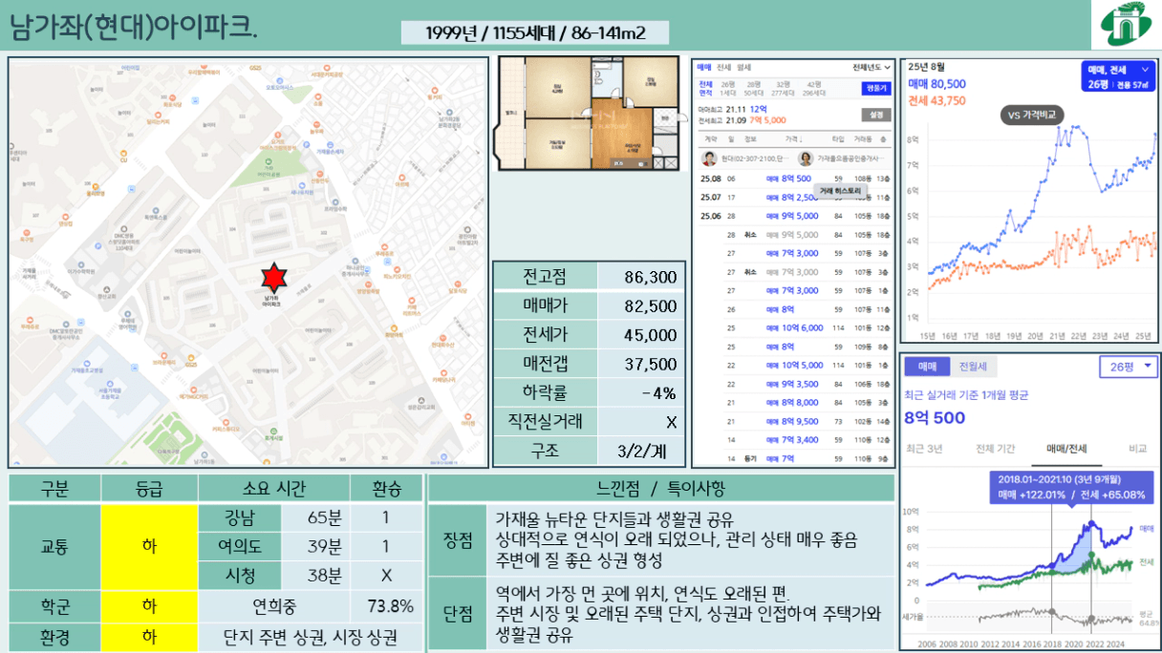Filter listings by 26평 size
The height and width of the screenshot is (653, 1162).
point(727,89)
